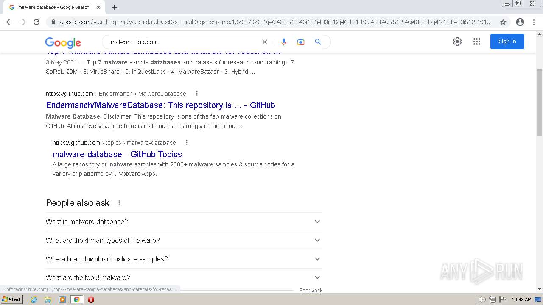Click the Feedback link
The width and height of the screenshot is (543, 305).
click(x=311, y=290)
